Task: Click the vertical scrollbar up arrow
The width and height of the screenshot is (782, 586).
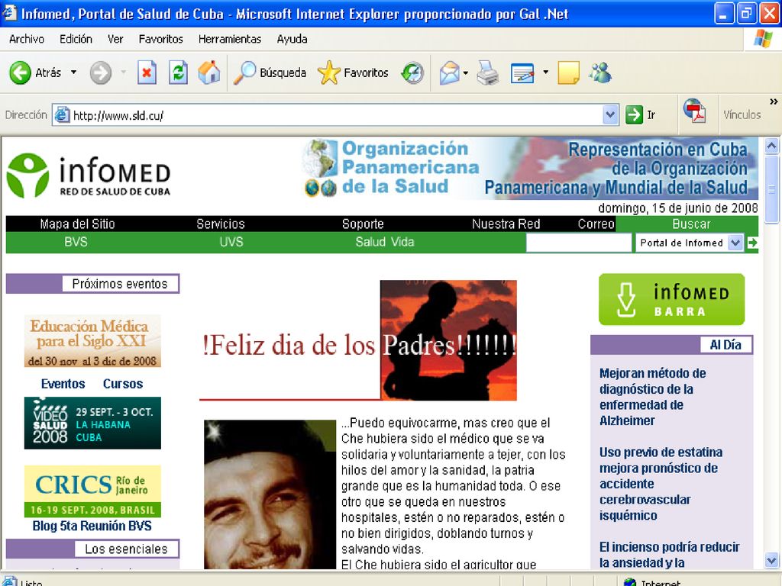Action: coord(771,146)
